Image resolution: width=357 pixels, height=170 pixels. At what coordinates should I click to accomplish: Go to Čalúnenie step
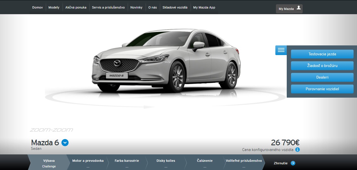click(205, 162)
